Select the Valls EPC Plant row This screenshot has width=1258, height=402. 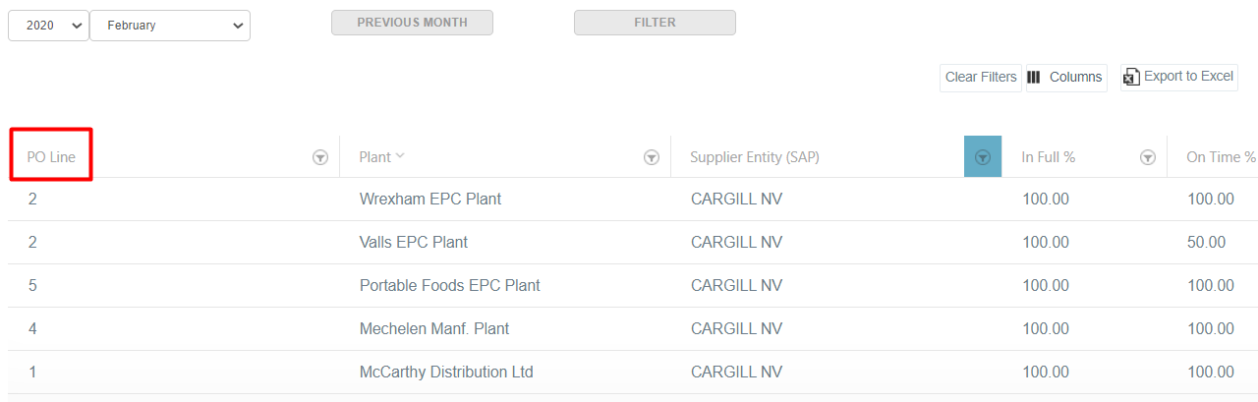coord(414,243)
